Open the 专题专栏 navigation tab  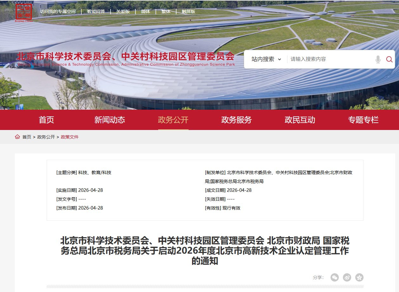click(x=363, y=120)
